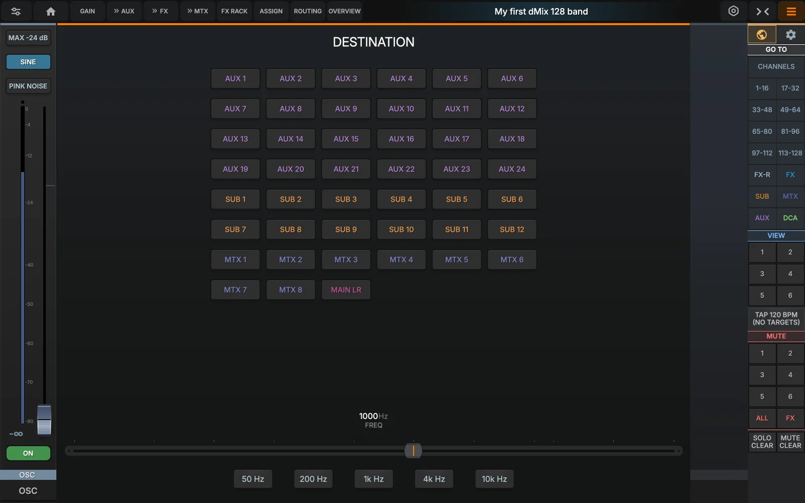The width and height of the screenshot is (805, 503).
Task: Route oscillator to AUX 20
Action: coord(291,169)
